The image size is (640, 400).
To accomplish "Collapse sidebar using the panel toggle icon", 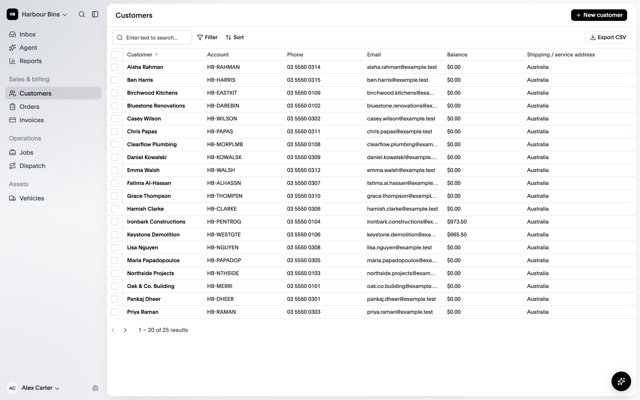I will point(95,14).
